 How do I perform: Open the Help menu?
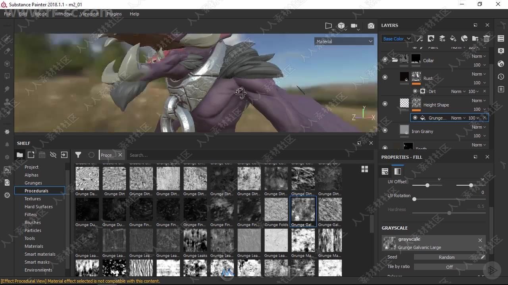(x=135, y=14)
